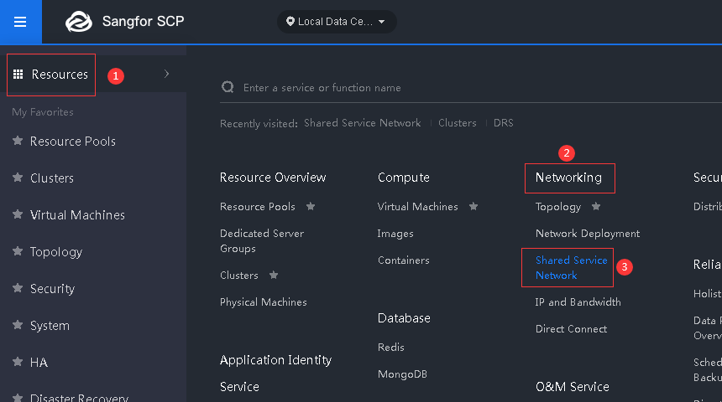Click the Sangfor SCP cloud logo

point(79,22)
